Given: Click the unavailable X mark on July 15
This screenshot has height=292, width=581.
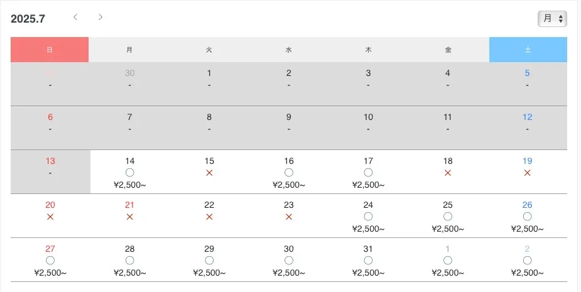Looking at the screenshot, I should [x=209, y=173].
